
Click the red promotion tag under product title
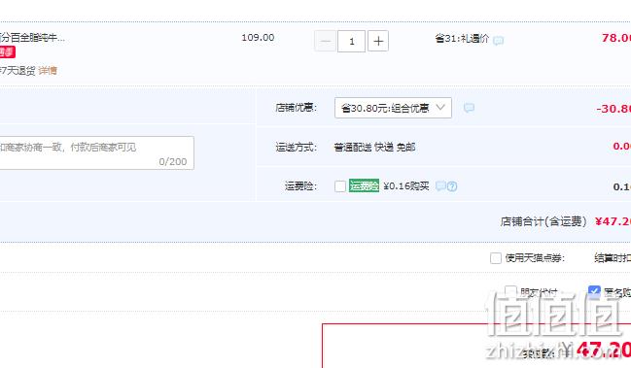7,52
